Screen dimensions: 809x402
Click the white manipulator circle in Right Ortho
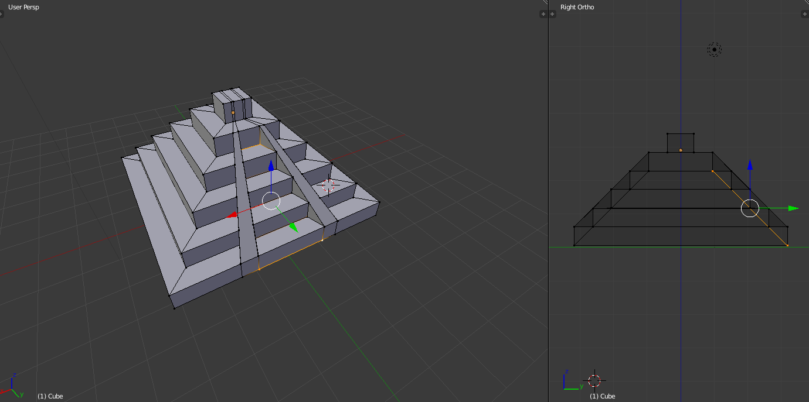750,208
